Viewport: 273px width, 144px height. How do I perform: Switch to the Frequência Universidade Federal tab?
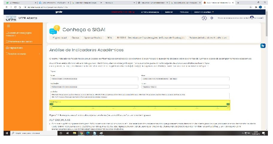click(x=153, y=3)
